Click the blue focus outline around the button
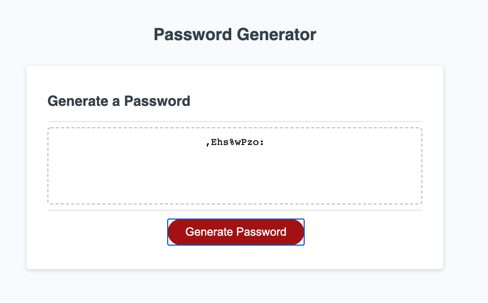This screenshot has width=488, height=303. coord(235,220)
